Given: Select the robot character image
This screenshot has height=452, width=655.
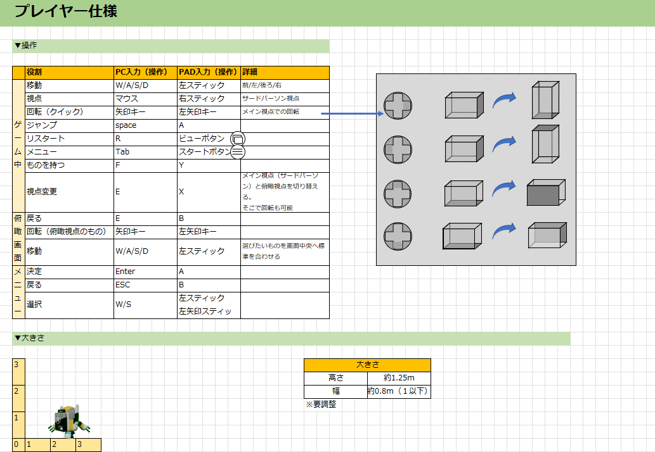Looking at the screenshot, I should pos(68,419).
